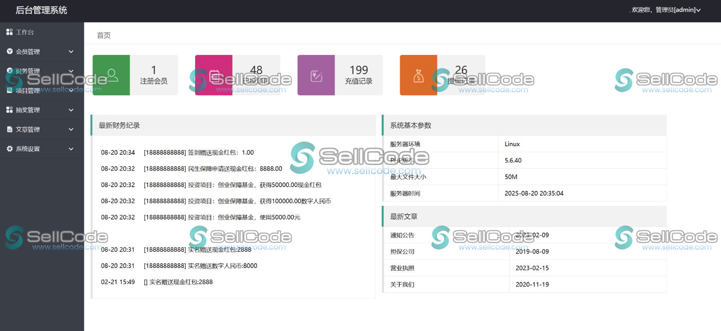Open the 通知公告 article link
This screenshot has width=721, height=331.
click(402, 235)
